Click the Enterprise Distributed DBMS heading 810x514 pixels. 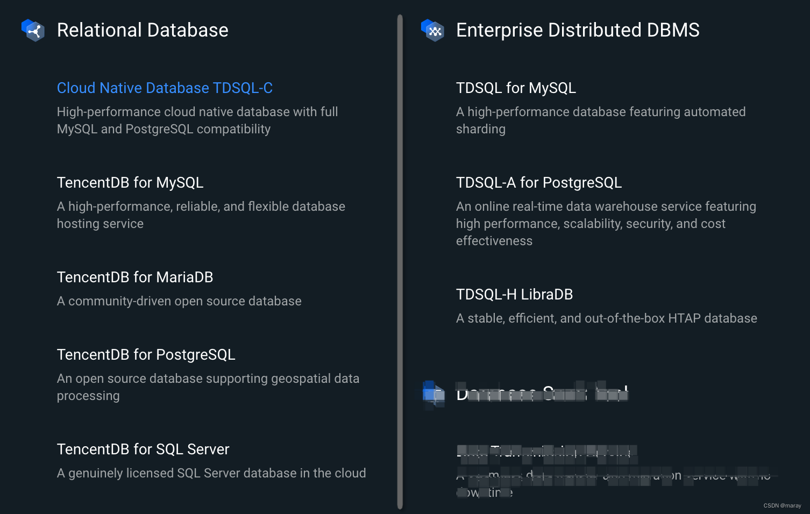coord(578,31)
